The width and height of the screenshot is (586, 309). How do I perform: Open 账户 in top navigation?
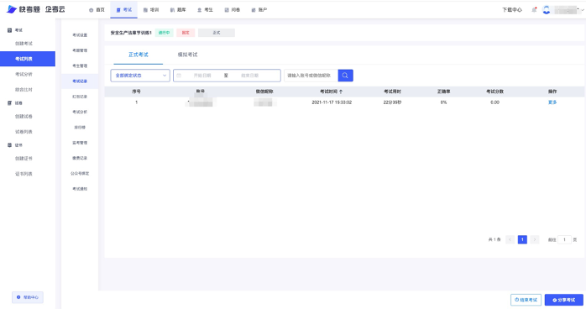click(x=259, y=10)
